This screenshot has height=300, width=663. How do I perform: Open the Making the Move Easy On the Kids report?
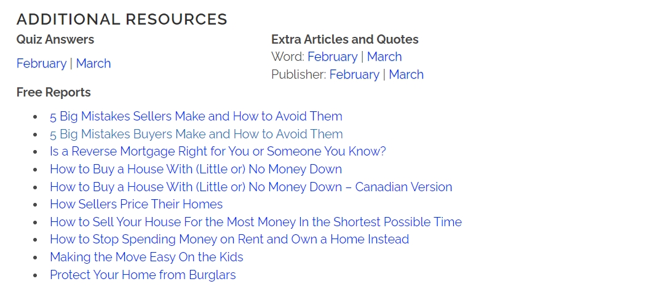point(146,257)
